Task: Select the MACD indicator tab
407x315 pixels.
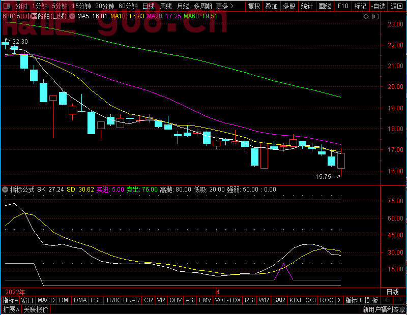Action: point(46,300)
